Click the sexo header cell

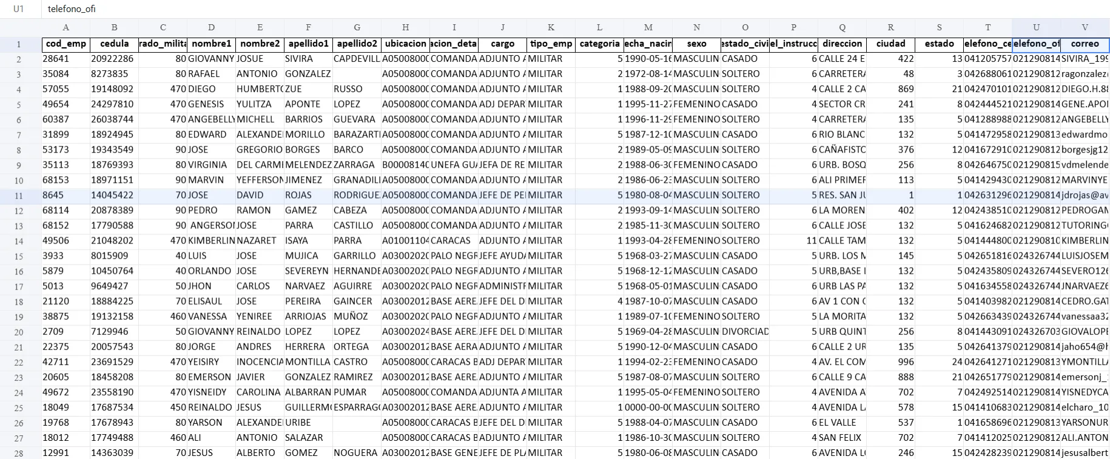pyautogui.click(x=696, y=44)
